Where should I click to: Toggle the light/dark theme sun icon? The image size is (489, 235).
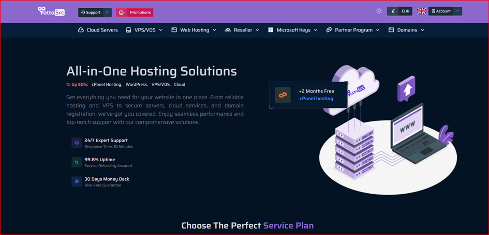(x=379, y=11)
